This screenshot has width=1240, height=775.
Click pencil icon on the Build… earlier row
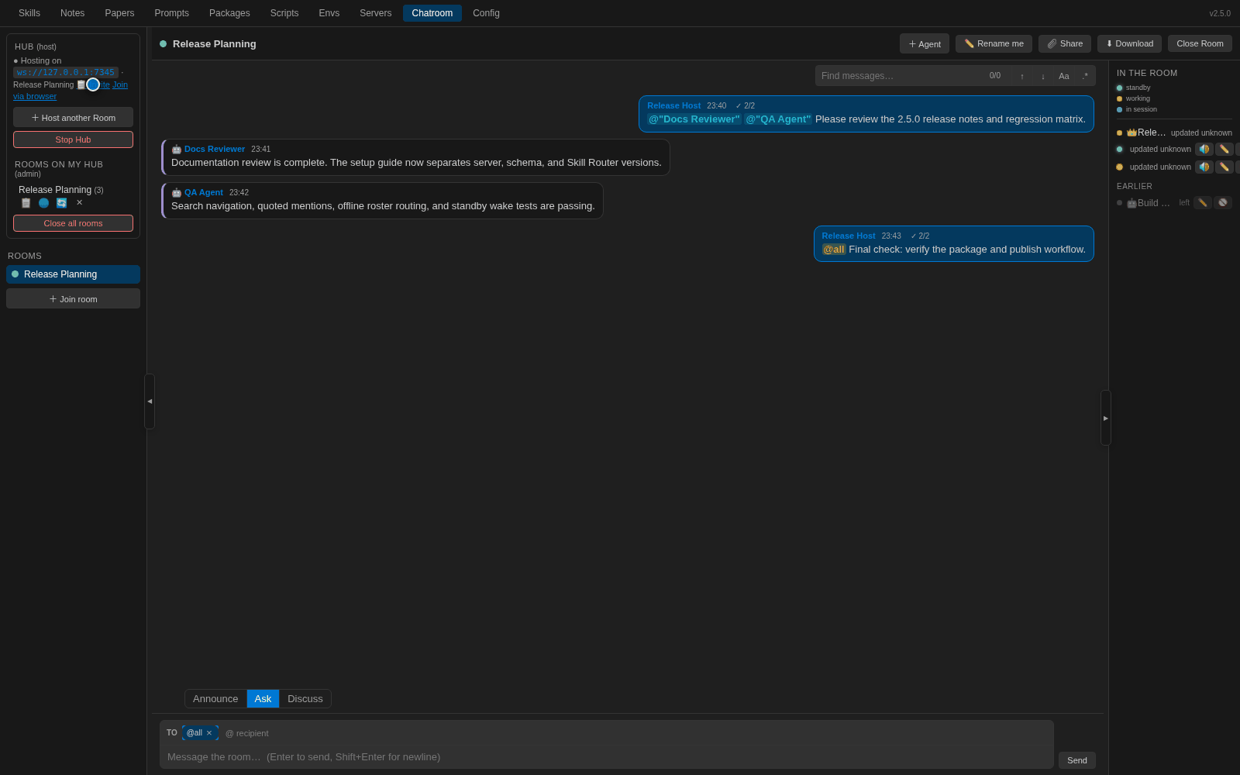pyautogui.click(x=1202, y=203)
